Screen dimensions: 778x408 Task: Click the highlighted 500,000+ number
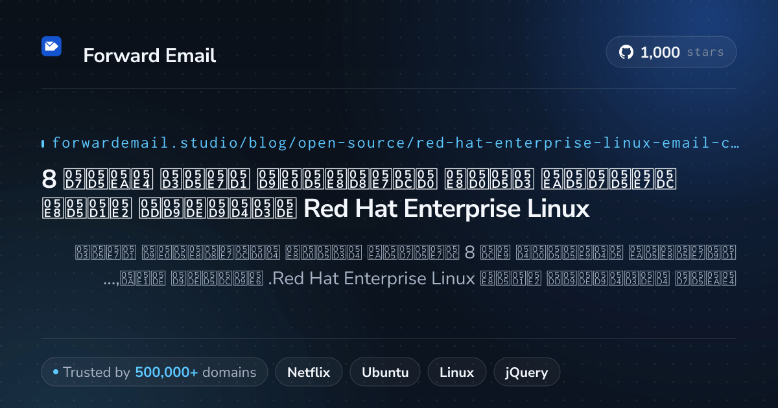(x=167, y=372)
